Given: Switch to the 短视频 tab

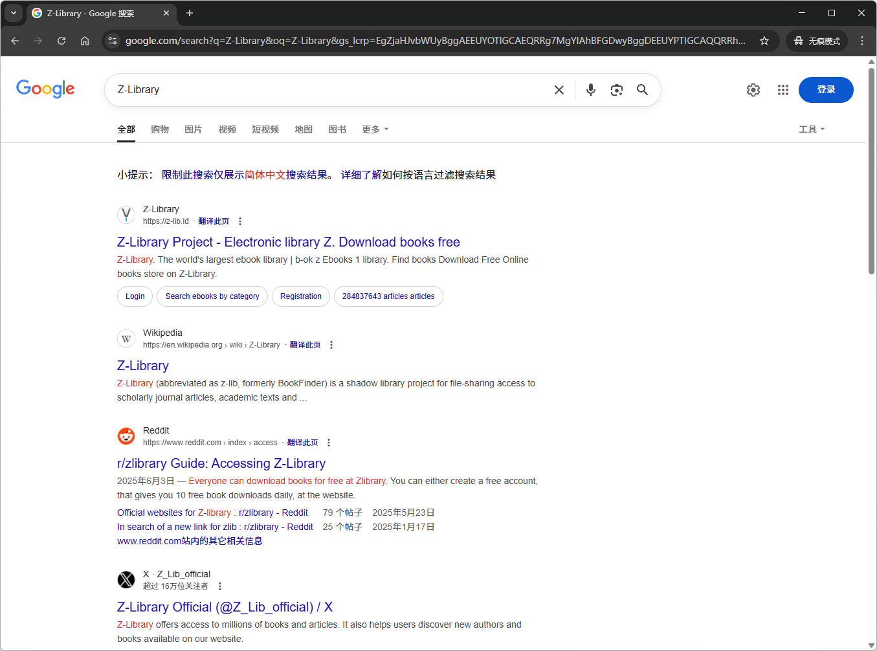Looking at the screenshot, I should click(265, 129).
